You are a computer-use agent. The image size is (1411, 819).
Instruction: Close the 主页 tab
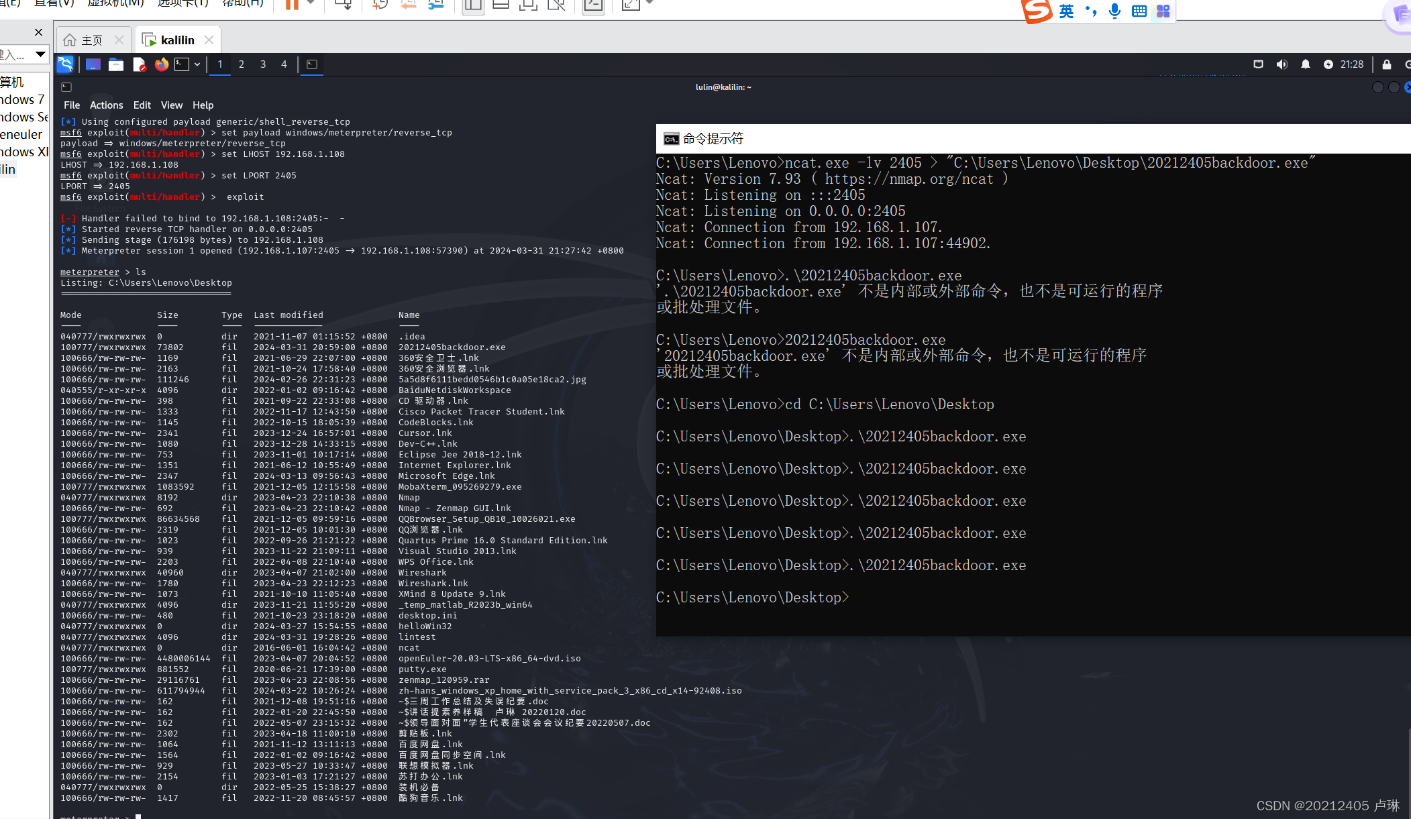[x=119, y=40]
